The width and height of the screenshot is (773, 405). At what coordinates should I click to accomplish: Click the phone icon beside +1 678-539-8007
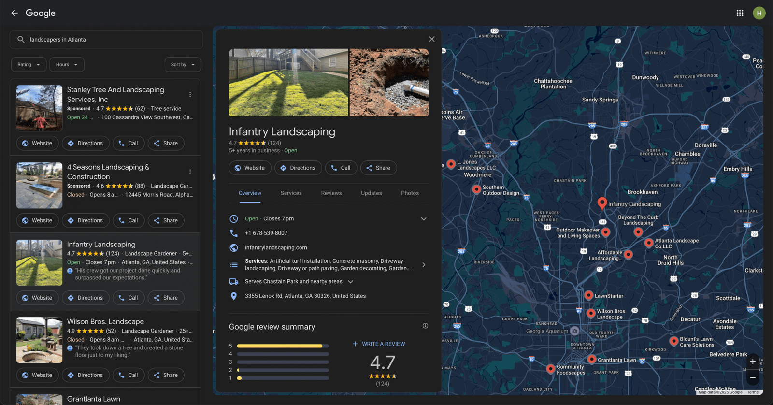click(x=234, y=233)
